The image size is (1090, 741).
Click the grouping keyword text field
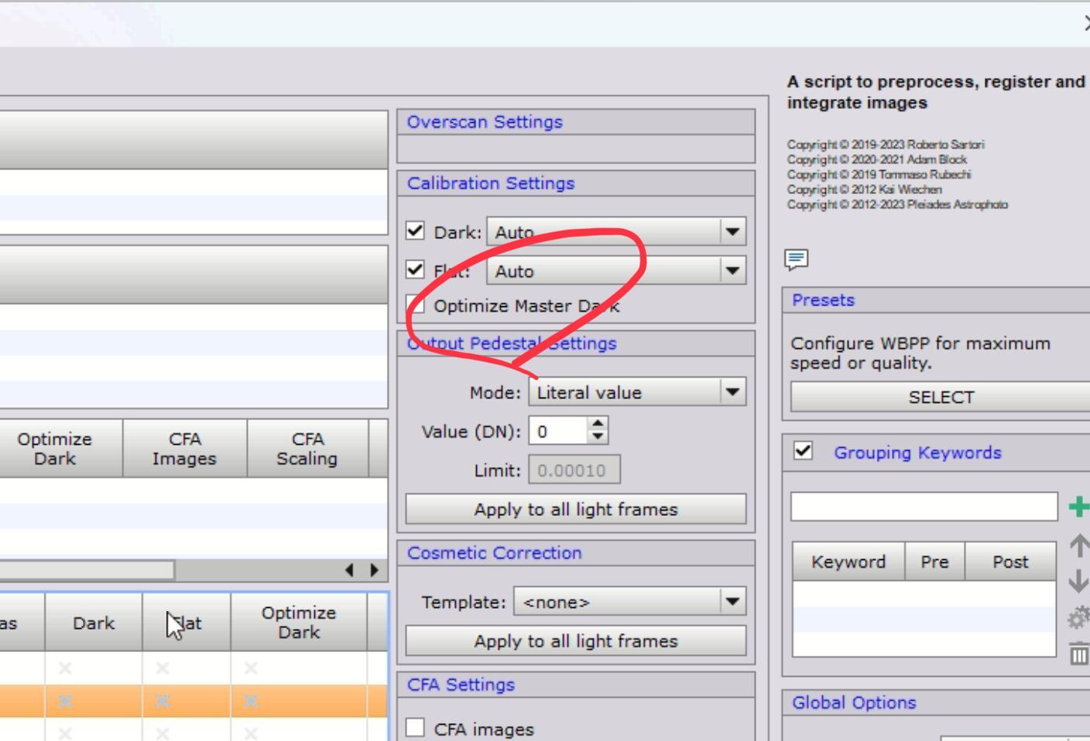click(924, 507)
